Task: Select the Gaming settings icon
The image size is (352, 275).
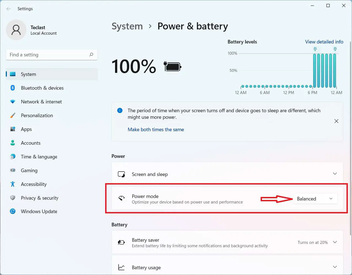Action: pos(13,170)
